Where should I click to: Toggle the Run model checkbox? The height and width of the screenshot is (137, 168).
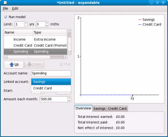coord(6,17)
